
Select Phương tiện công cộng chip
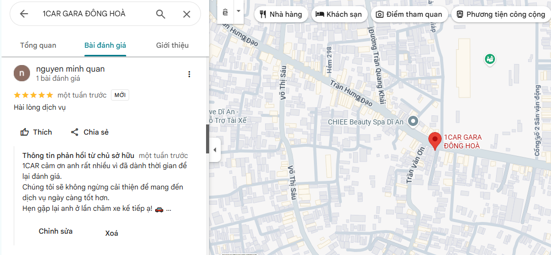pos(501,14)
